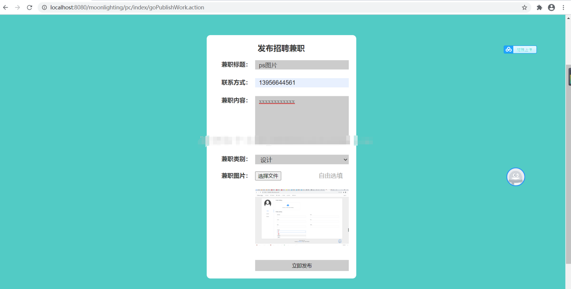Bookmark this page with the star icon
The height and width of the screenshot is (289, 571).
click(524, 7)
